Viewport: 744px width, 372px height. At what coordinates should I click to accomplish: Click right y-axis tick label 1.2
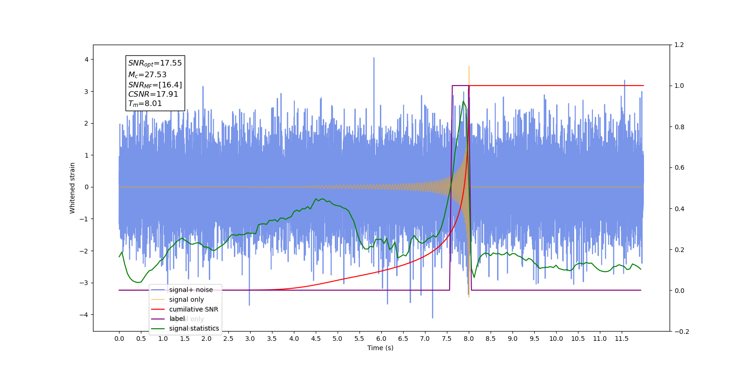tap(679, 45)
